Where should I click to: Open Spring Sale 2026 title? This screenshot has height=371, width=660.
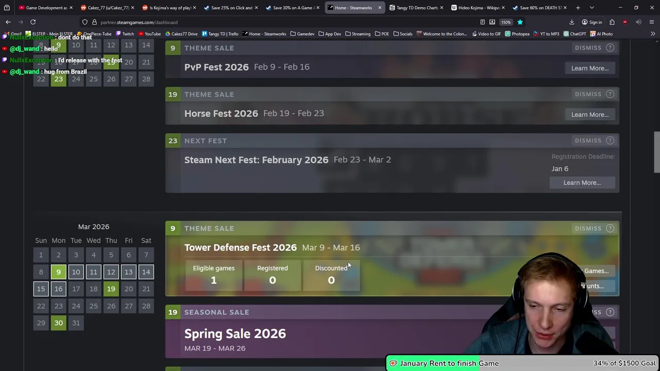(x=235, y=333)
